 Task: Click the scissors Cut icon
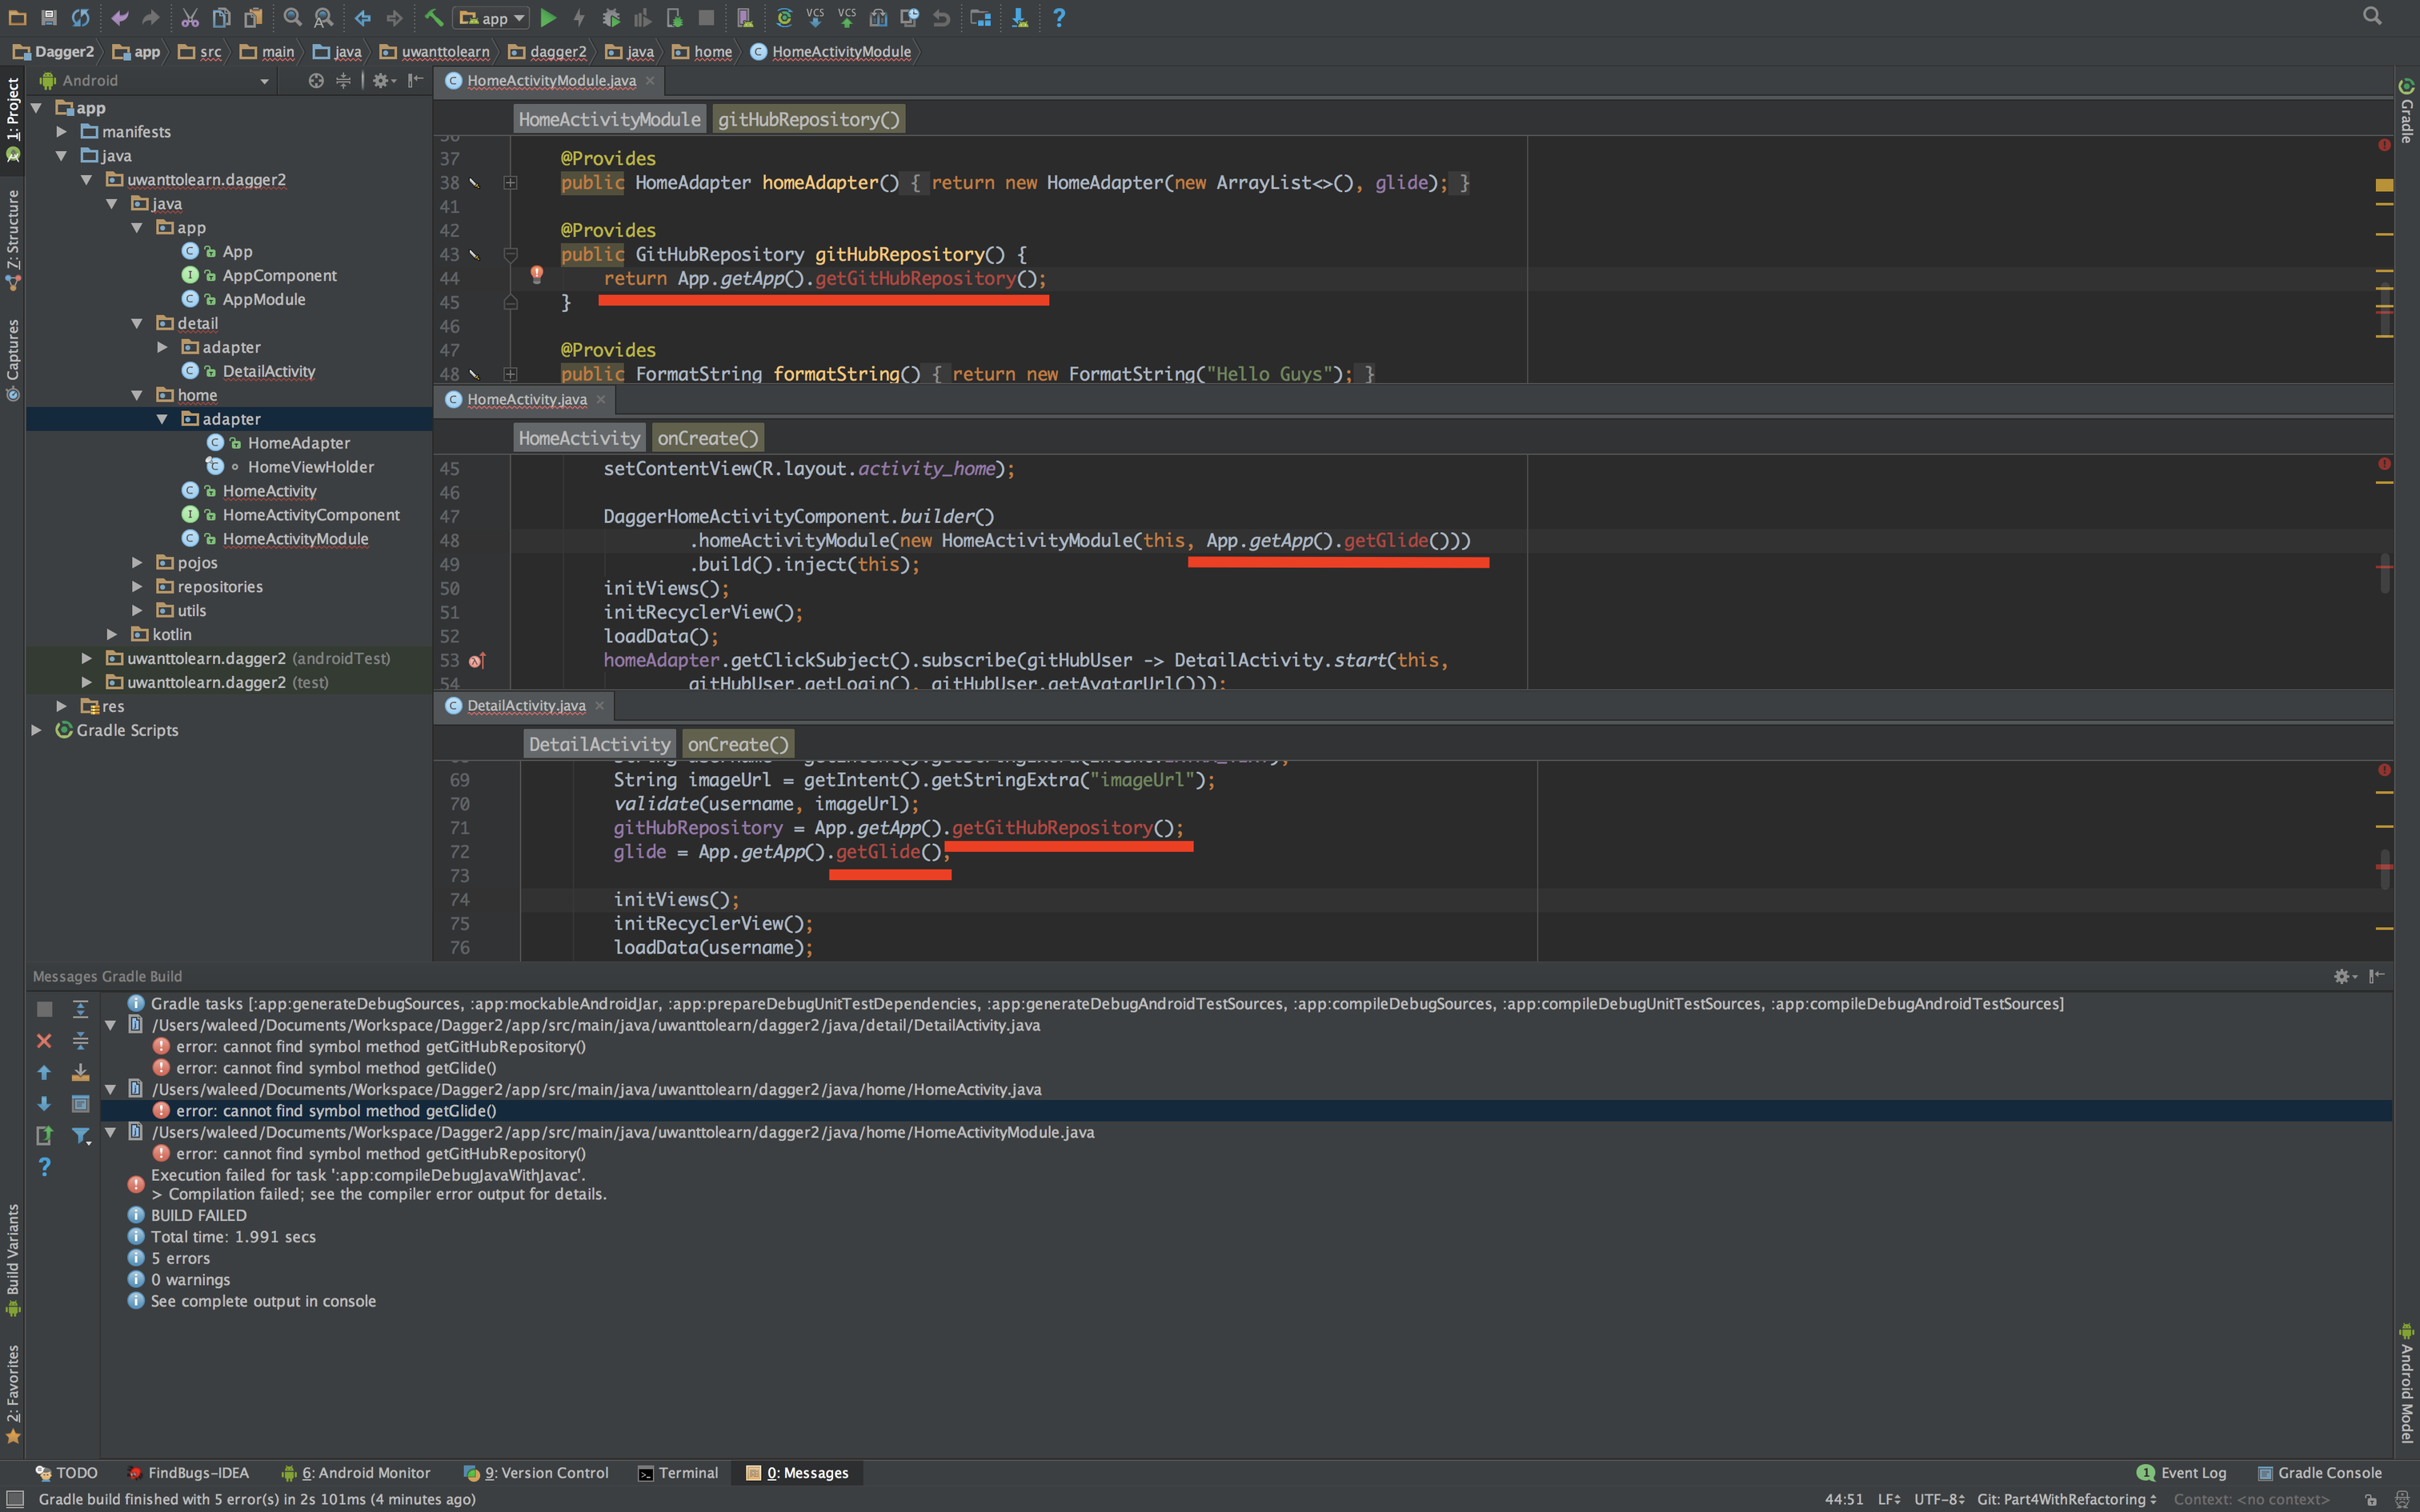190,17
